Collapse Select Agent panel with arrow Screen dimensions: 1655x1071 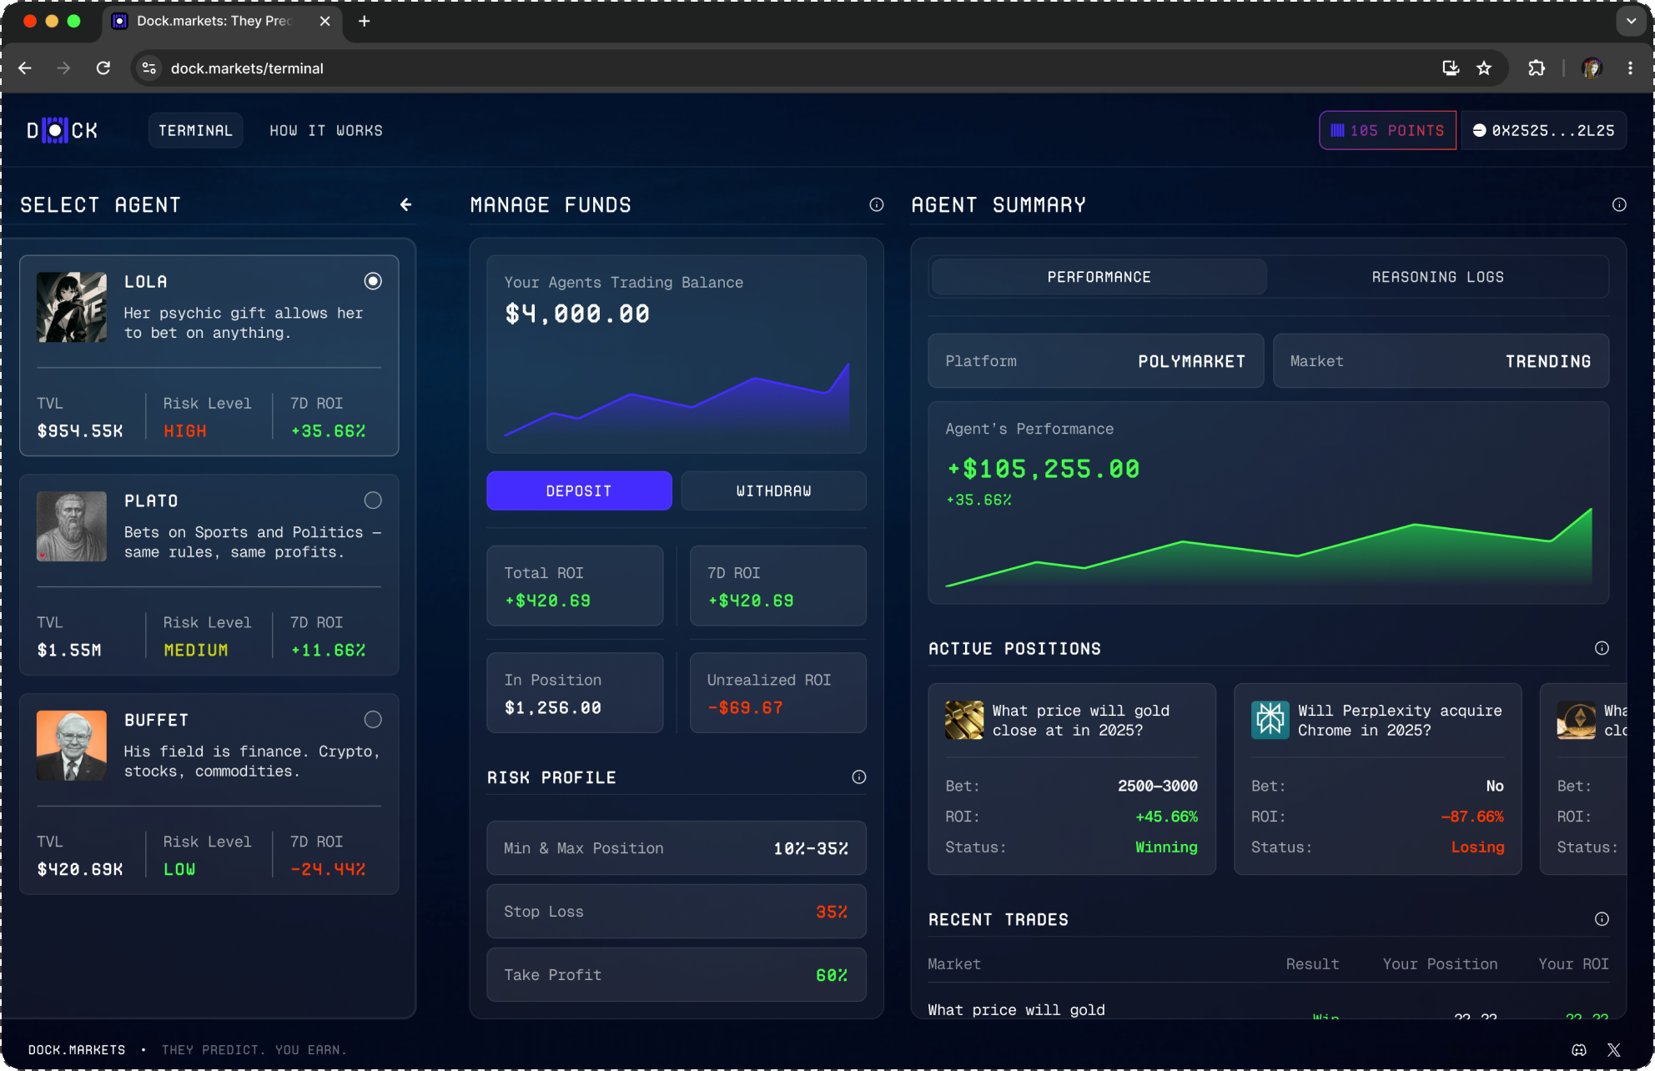406,204
